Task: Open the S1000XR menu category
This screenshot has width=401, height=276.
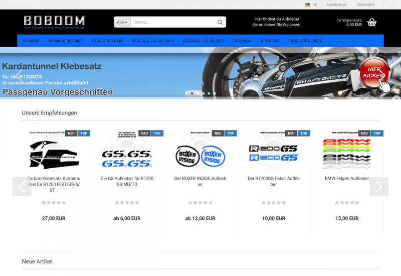Action: (31, 41)
